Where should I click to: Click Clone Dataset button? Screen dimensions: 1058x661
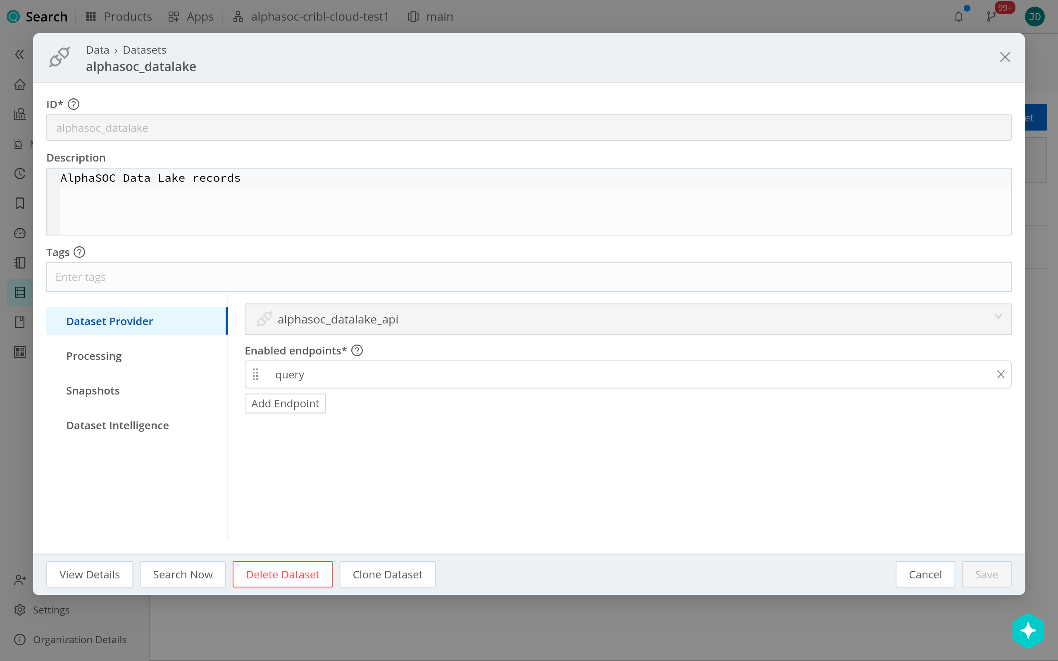387,574
